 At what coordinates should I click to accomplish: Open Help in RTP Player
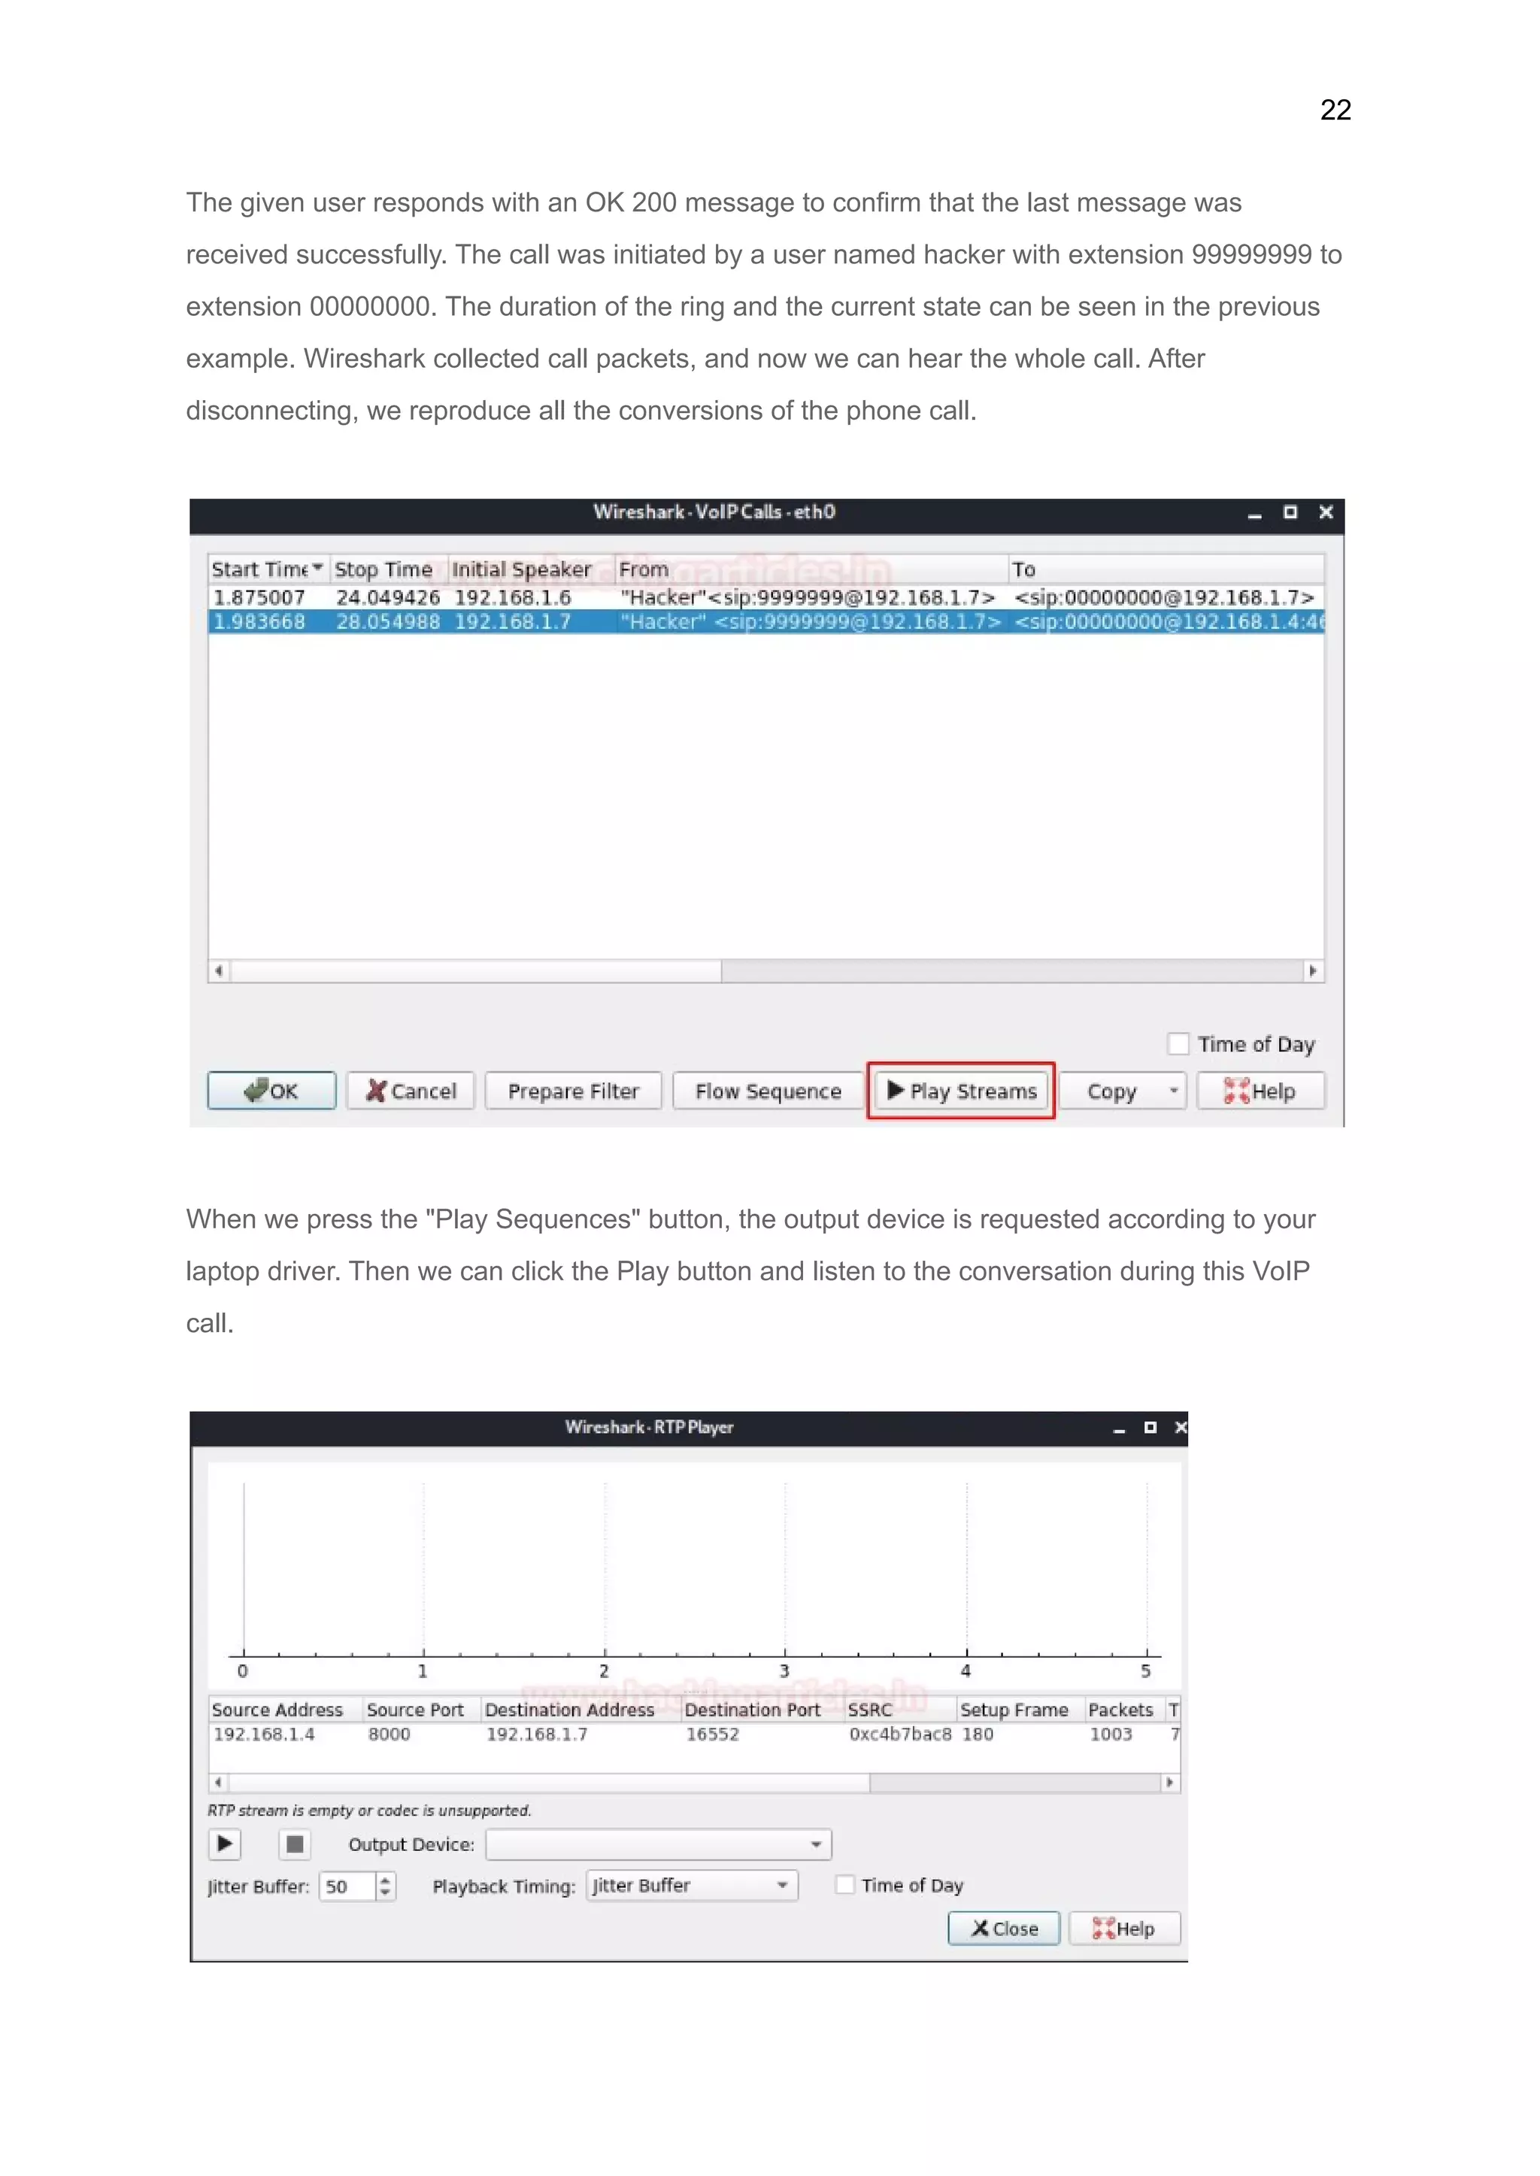(1125, 1929)
